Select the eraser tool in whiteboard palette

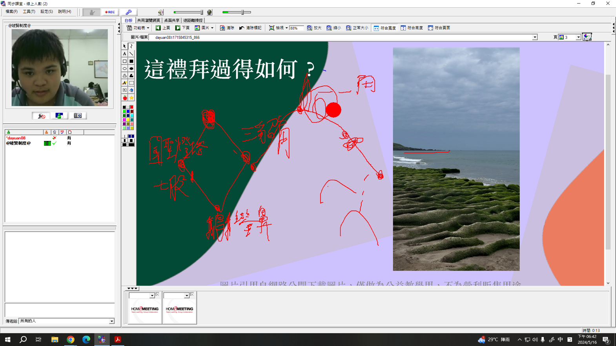(x=131, y=90)
